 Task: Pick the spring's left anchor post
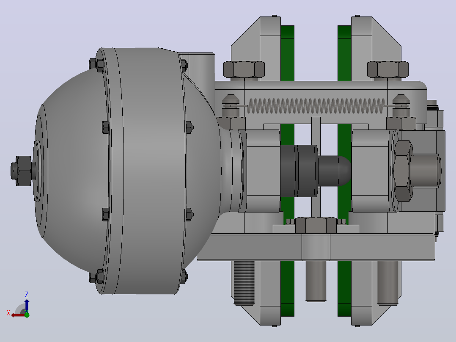[231, 105]
